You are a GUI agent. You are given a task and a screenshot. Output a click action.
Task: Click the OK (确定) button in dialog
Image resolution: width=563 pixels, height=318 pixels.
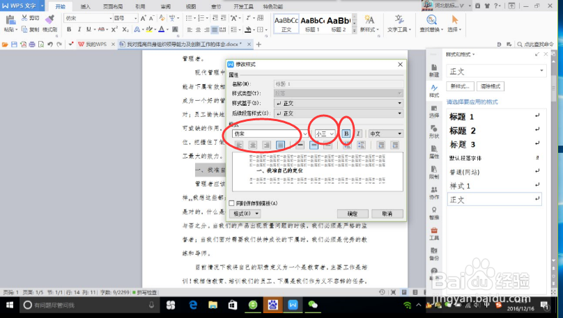pos(353,214)
